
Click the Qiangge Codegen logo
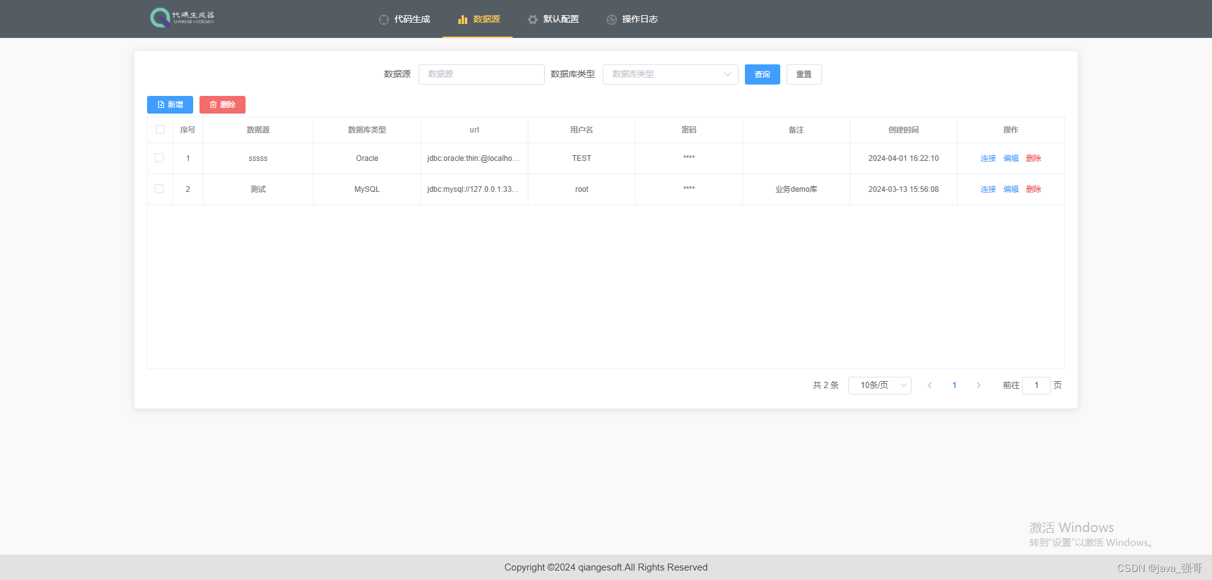(x=182, y=18)
